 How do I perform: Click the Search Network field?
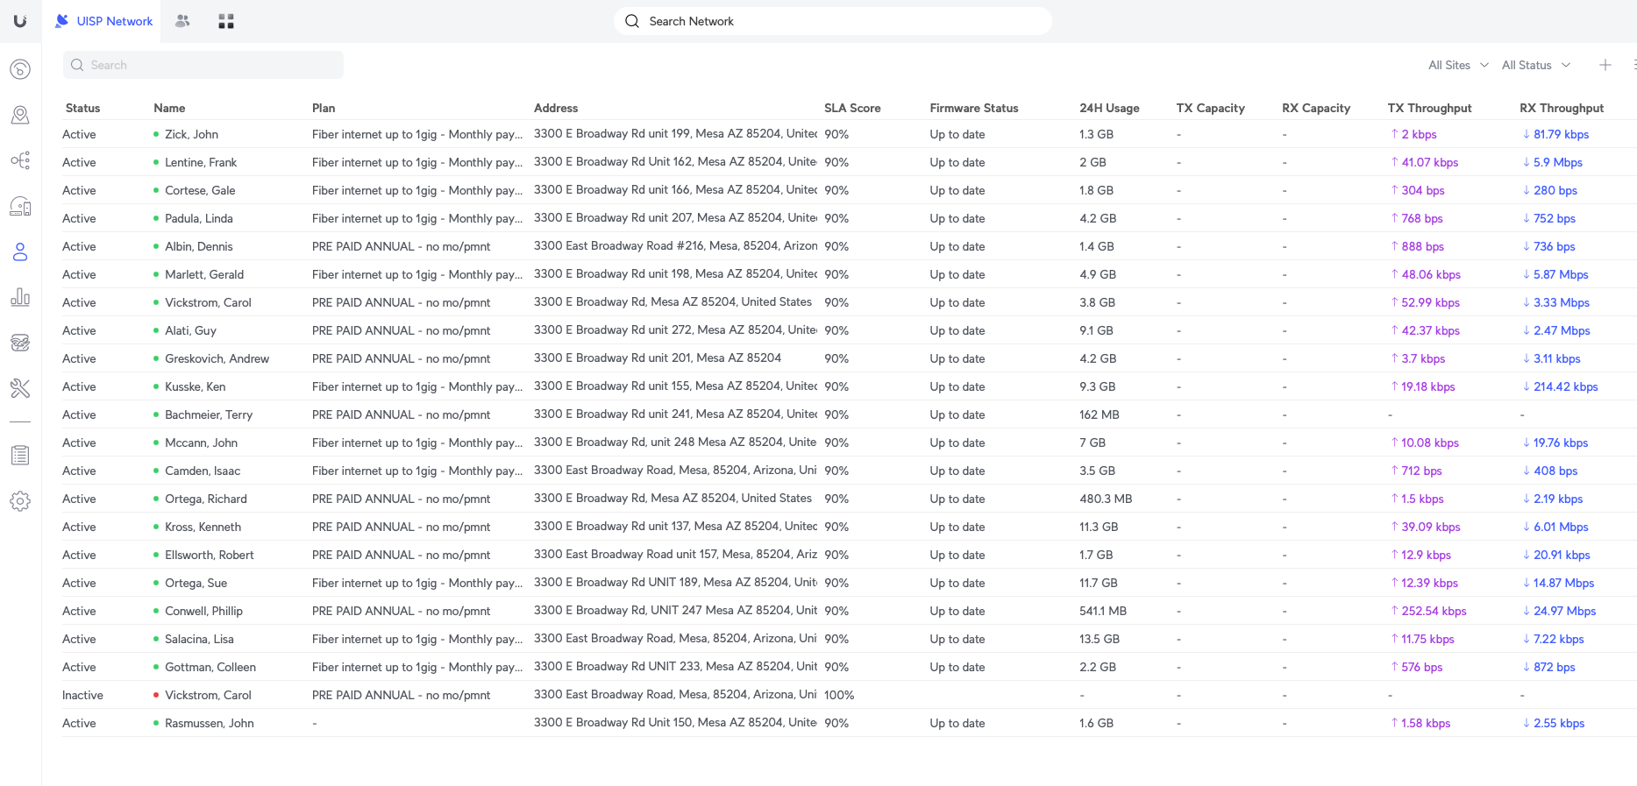[833, 21]
